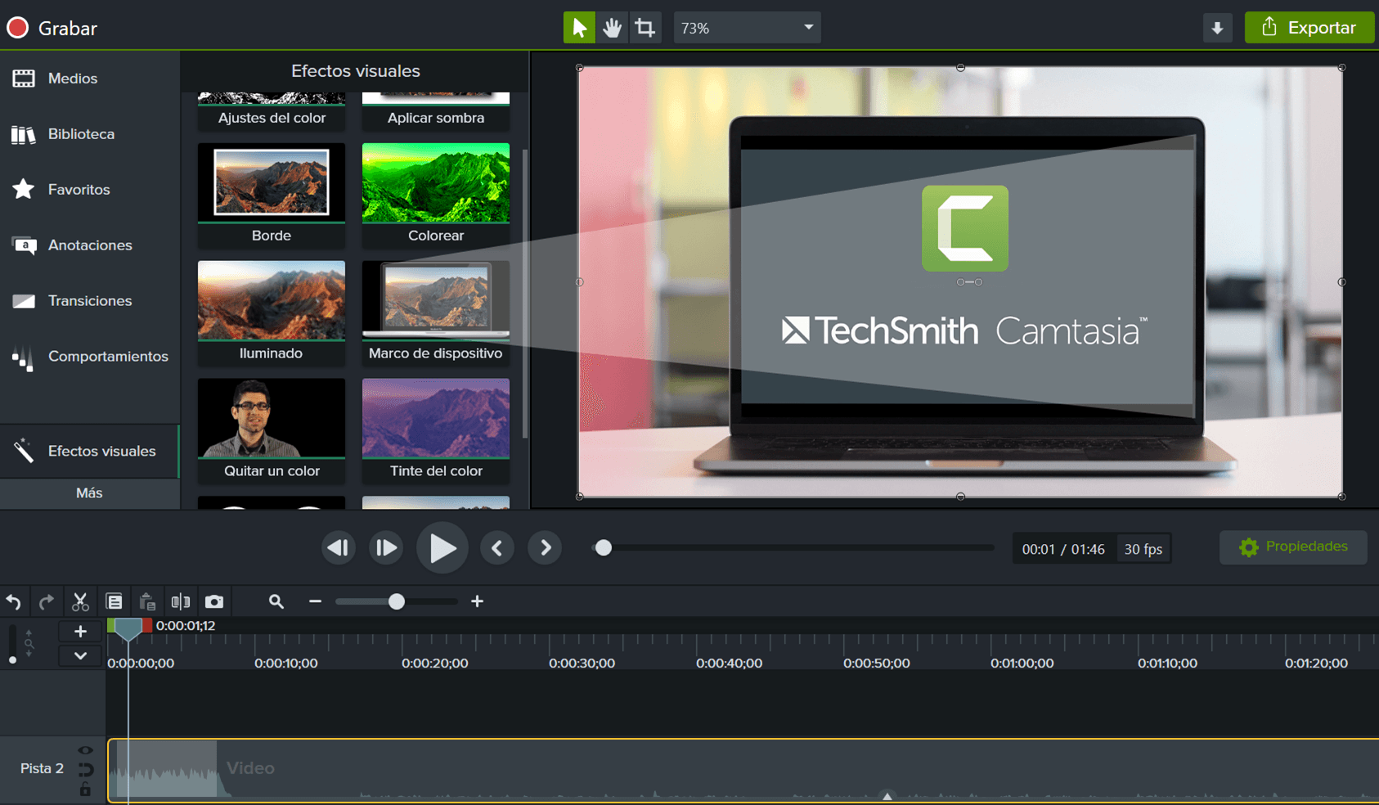Viewport: 1379px width, 805px height.
Task: Click the timeline magnifier zoom icon
Action: pyautogui.click(x=276, y=602)
